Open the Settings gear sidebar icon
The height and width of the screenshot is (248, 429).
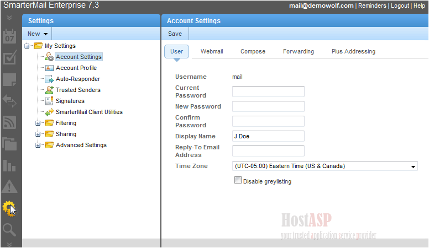9,208
